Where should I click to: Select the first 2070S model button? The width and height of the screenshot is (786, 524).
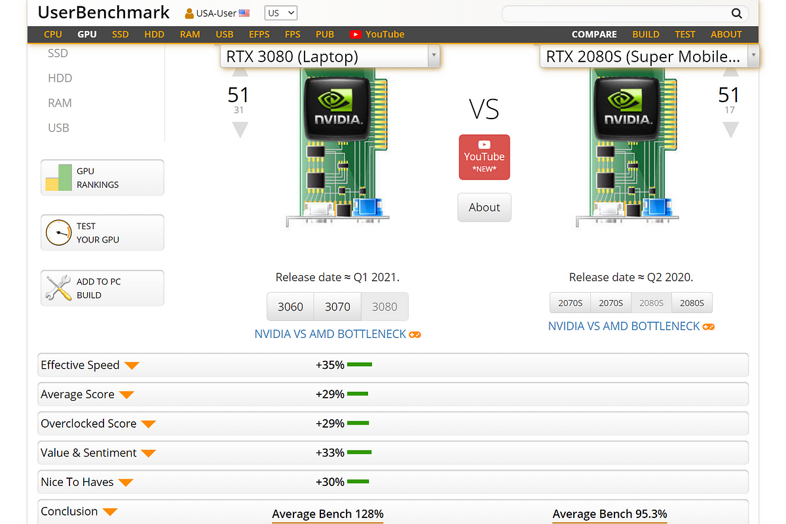coord(571,303)
